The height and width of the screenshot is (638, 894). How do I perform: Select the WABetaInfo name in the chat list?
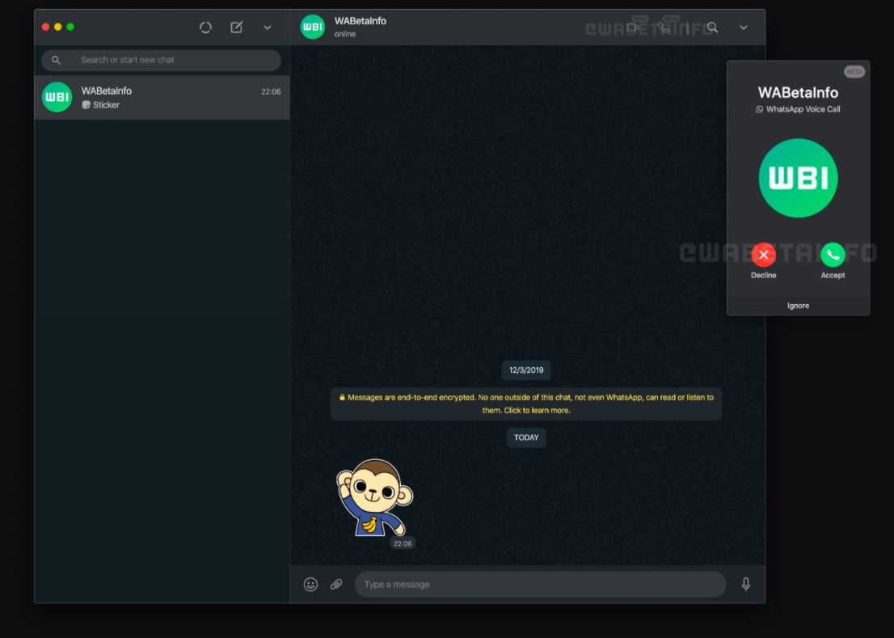coord(107,91)
